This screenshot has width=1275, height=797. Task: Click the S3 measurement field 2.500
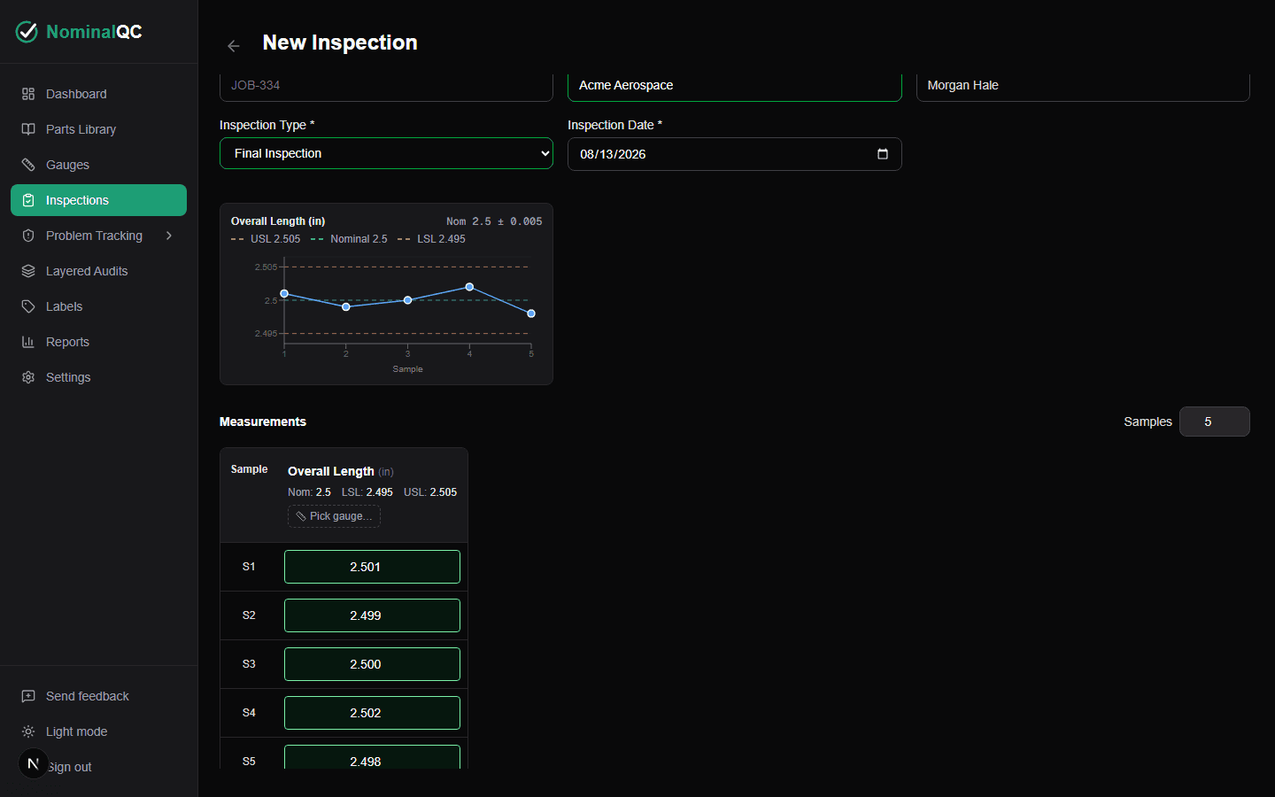pos(372,664)
